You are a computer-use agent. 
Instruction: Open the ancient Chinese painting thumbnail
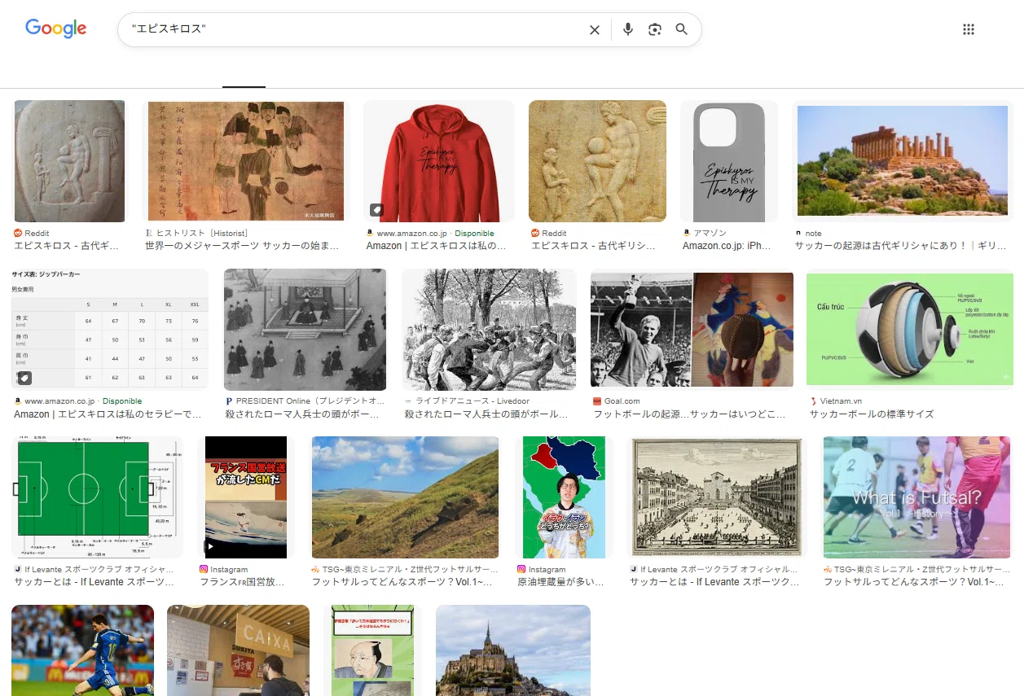[246, 161]
